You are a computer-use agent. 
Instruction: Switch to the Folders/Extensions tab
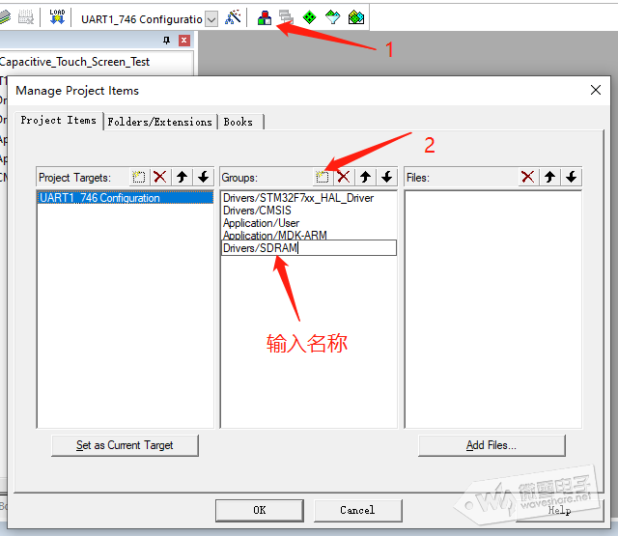[159, 122]
